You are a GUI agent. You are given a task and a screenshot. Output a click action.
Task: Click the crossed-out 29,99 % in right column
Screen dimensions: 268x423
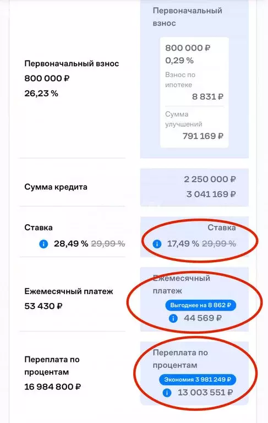point(219,244)
